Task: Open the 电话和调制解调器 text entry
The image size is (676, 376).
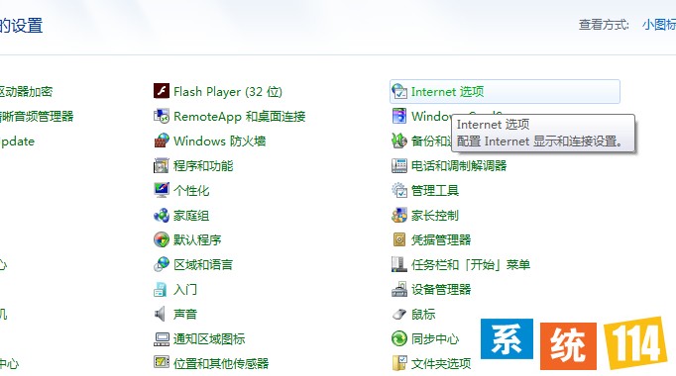Action: coord(459,165)
